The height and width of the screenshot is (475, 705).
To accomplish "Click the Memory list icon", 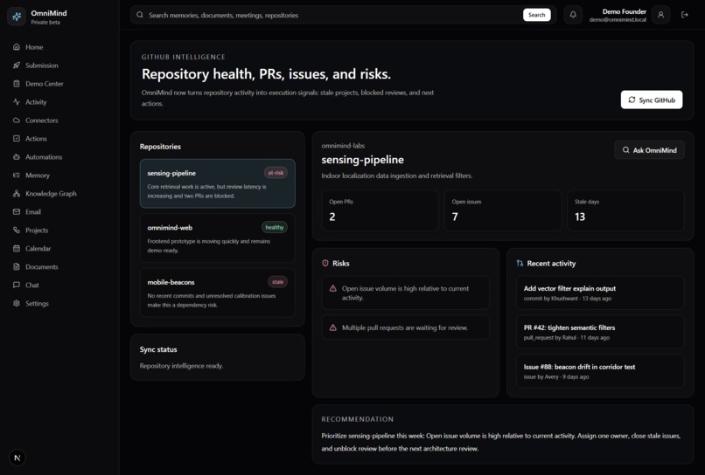I will [17, 176].
